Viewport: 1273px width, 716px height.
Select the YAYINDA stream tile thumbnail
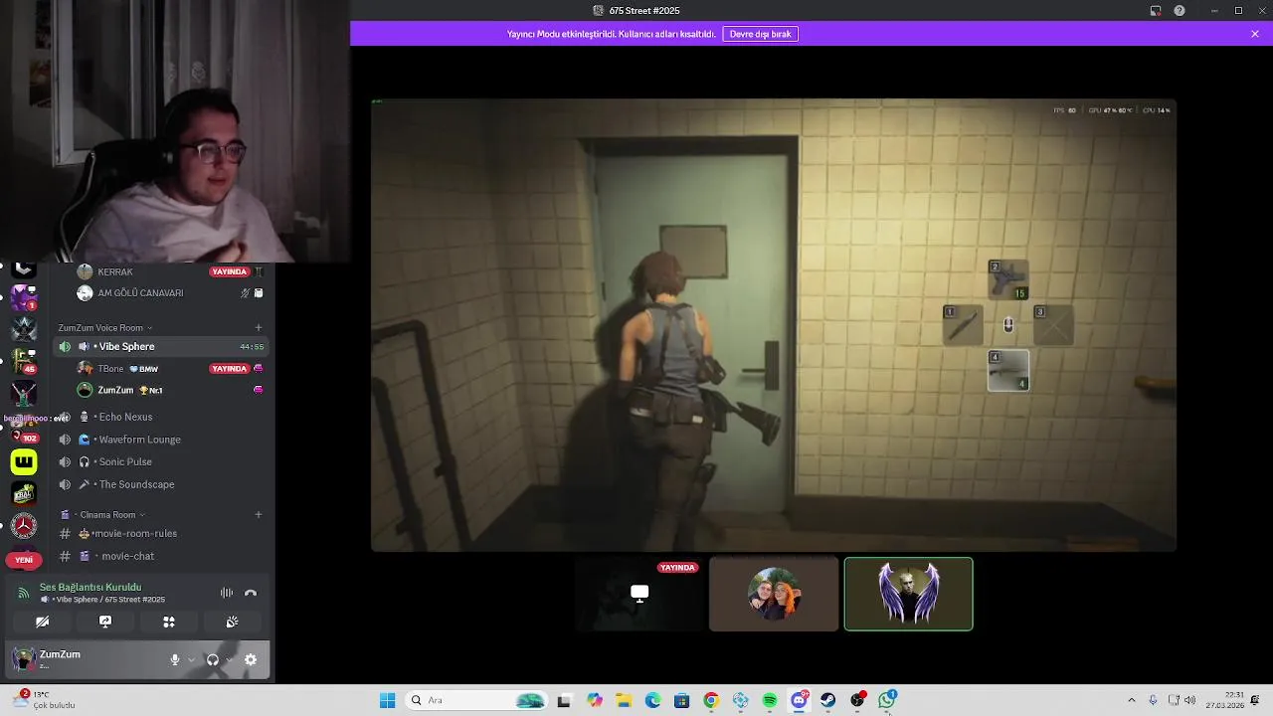[x=639, y=594]
